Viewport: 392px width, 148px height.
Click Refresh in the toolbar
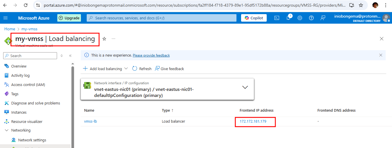[x=142, y=69]
